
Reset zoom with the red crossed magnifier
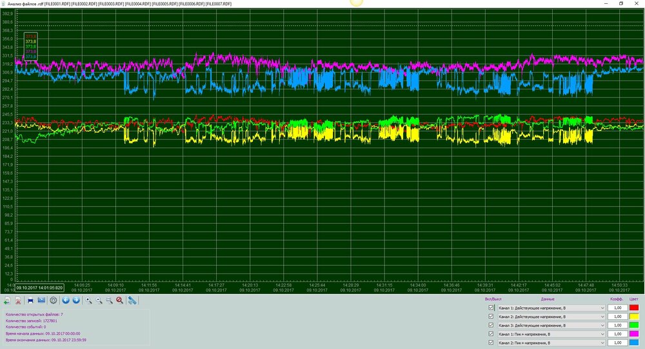tap(119, 300)
